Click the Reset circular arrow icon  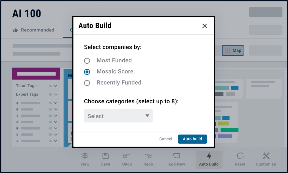click(240, 156)
